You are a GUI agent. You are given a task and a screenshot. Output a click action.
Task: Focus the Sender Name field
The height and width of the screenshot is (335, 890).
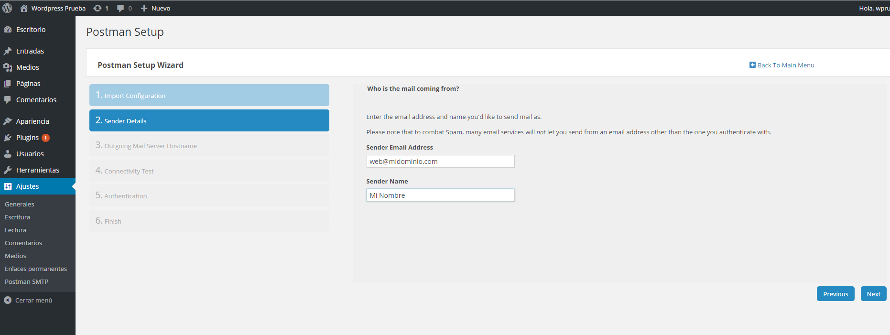[440, 195]
